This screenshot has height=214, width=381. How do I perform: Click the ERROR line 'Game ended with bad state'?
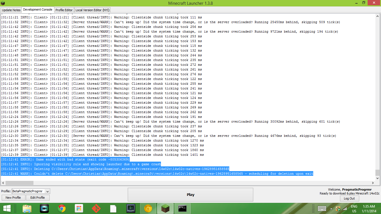coord(65,159)
